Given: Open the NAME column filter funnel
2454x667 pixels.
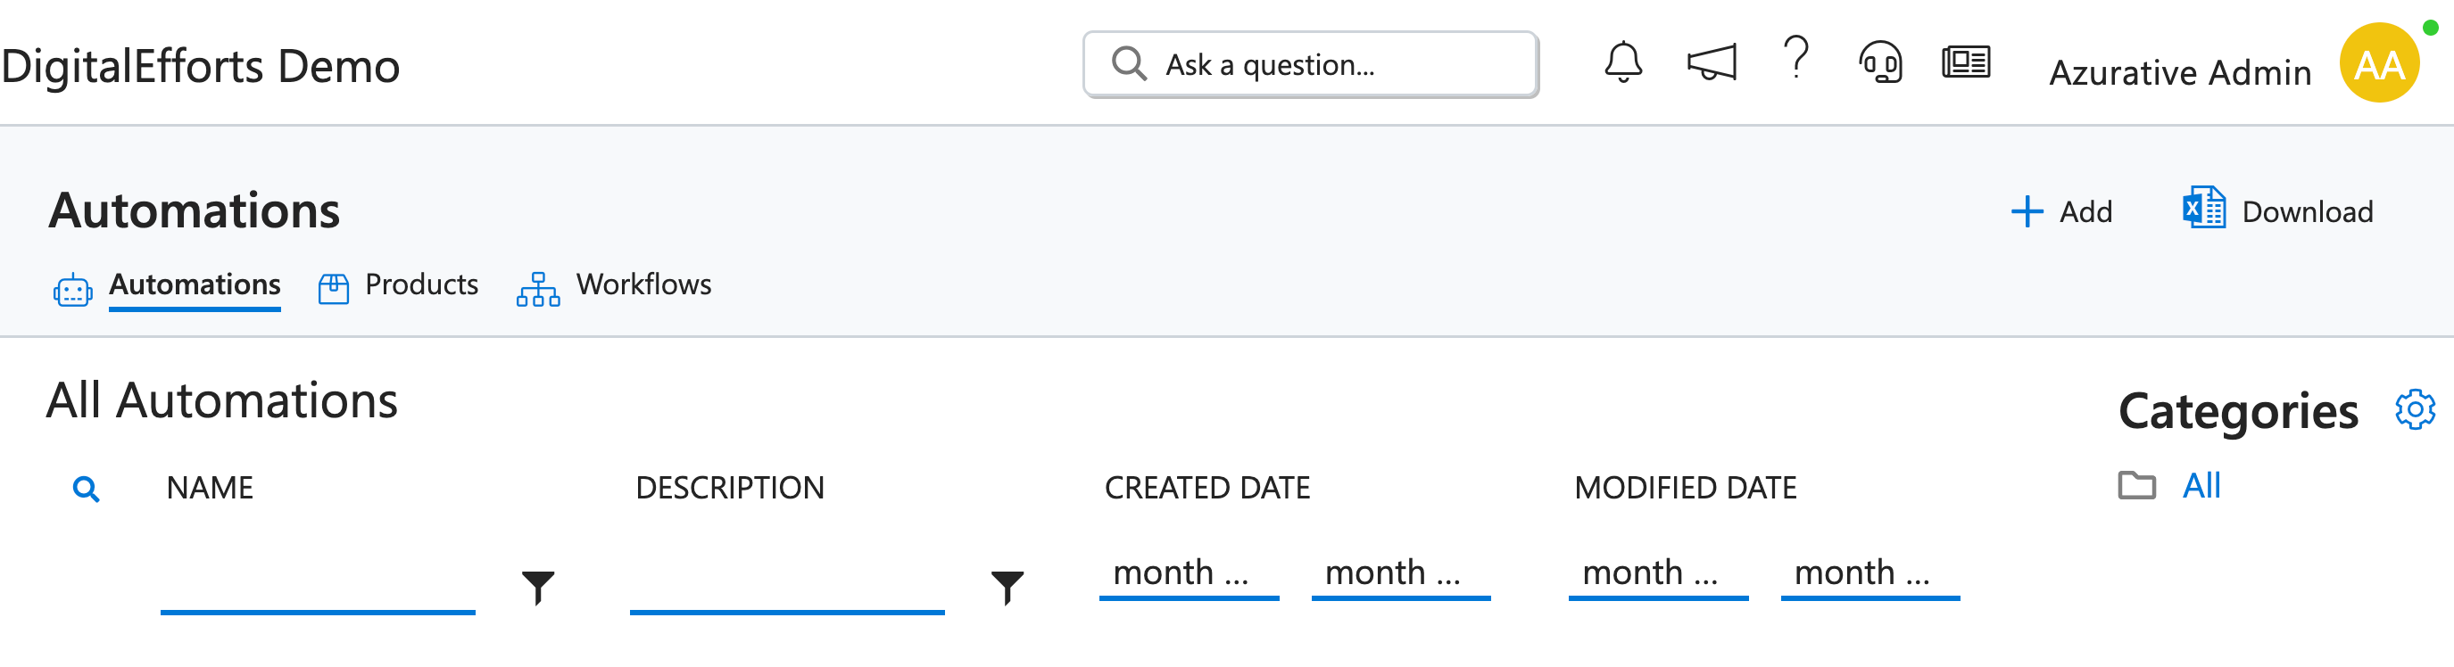Looking at the screenshot, I should click(538, 587).
